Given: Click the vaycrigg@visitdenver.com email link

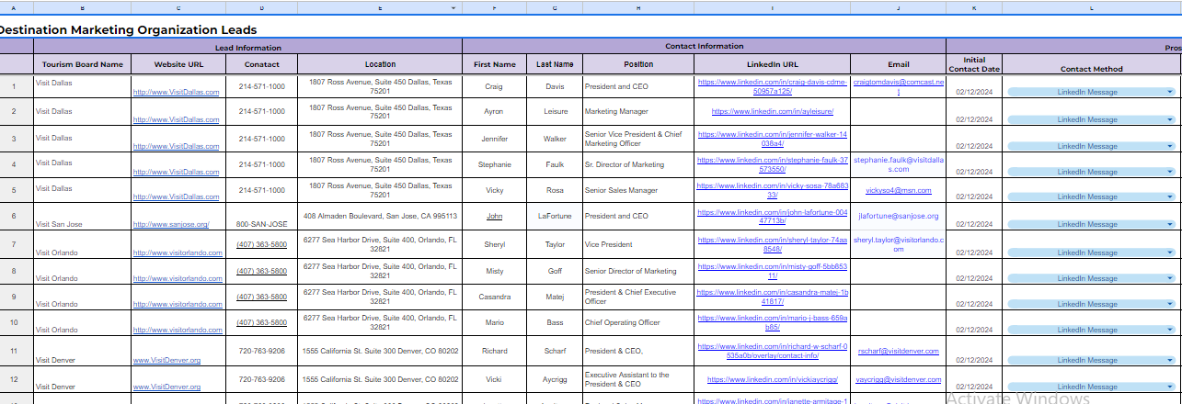Looking at the screenshot, I should (x=898, y=379).
